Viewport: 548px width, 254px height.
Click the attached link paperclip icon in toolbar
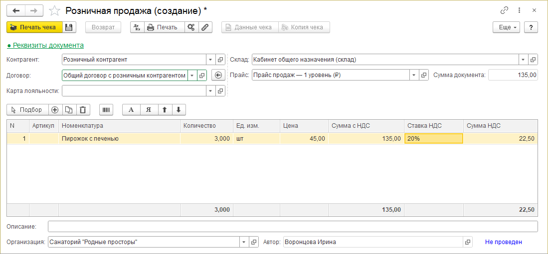pyautogui.click(x=205, y=27)
